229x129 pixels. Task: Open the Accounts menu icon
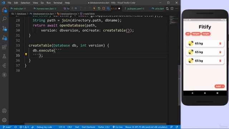(x=4, y=111)
